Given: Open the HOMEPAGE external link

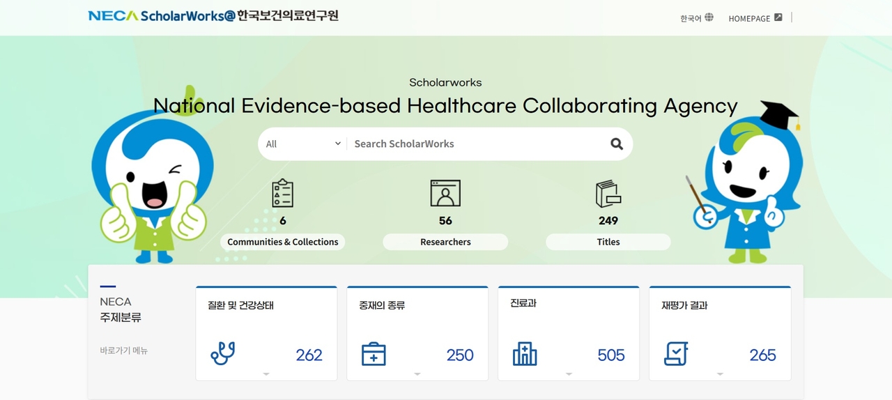Looking at the screenshot, I should 755,18.
